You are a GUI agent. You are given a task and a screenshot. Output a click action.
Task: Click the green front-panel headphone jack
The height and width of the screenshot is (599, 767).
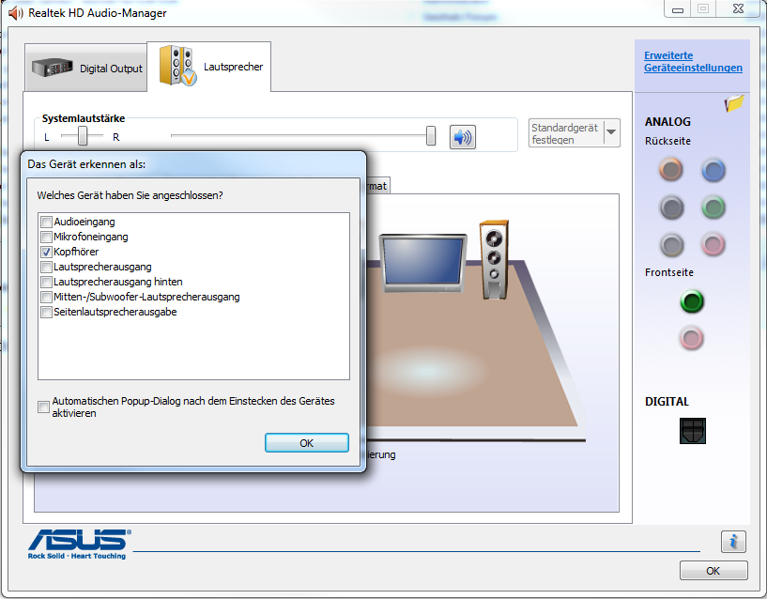point(692,301)
